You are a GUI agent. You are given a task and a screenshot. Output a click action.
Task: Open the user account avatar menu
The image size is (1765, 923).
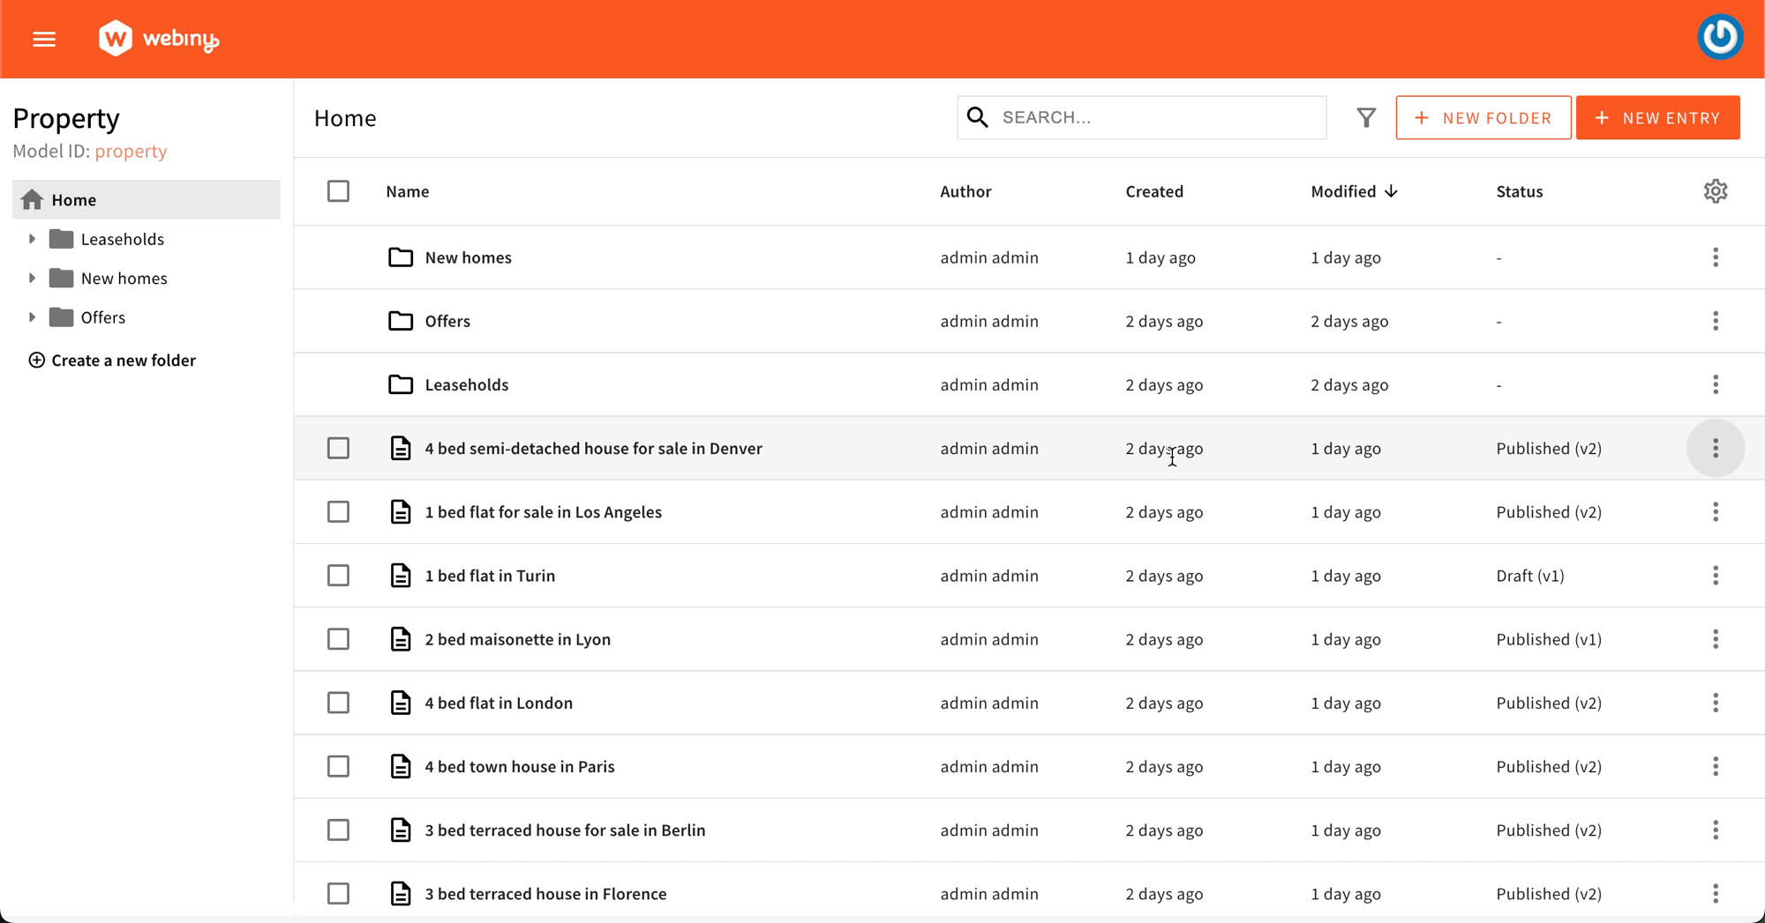pyautogui.click(x=1719, y=38)
